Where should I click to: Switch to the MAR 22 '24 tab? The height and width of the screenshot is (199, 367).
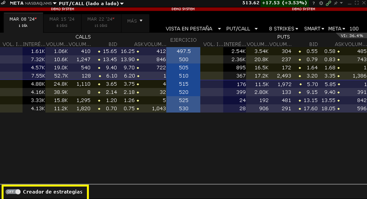click(99, 22)
